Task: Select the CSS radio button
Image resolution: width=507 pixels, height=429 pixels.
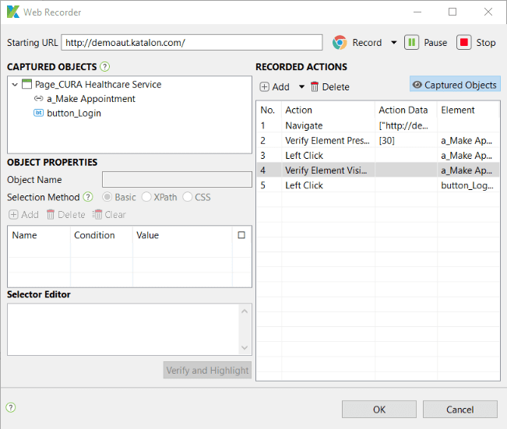Action: point(188,197)
